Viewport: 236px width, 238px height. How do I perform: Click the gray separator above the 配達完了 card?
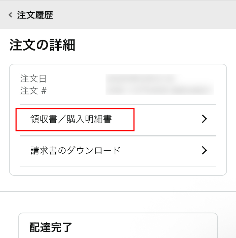pyautogui.click(x=118, y=191)
